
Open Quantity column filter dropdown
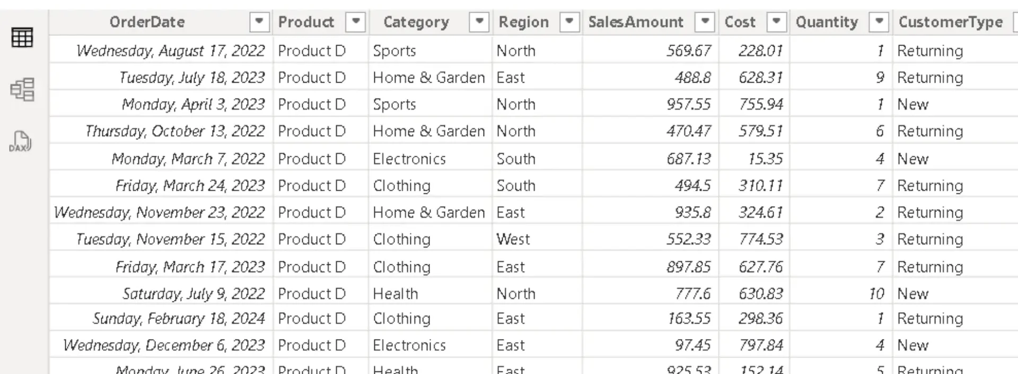[x=879, y=22]
